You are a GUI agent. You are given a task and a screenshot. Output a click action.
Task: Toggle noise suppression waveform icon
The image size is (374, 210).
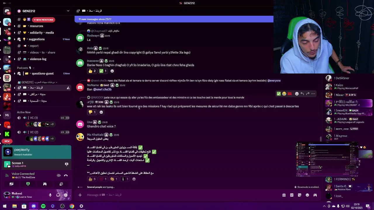(59, 175)
